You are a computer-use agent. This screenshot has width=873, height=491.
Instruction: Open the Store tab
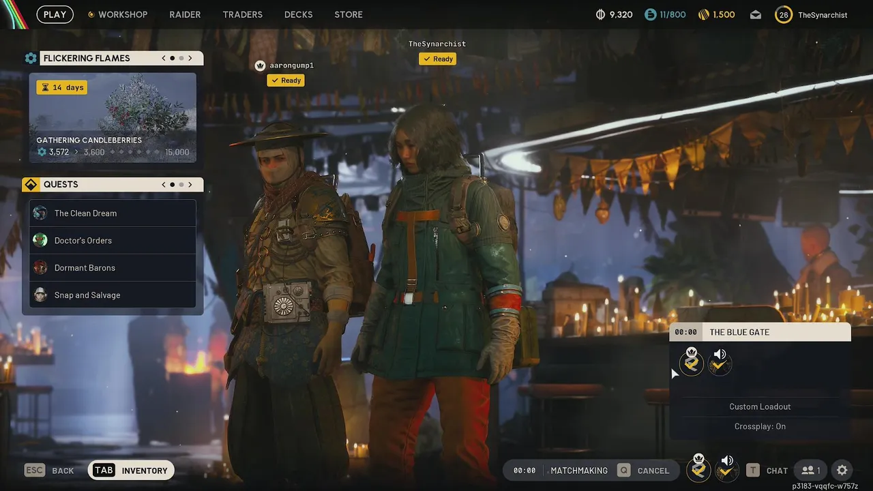[349, 14]
